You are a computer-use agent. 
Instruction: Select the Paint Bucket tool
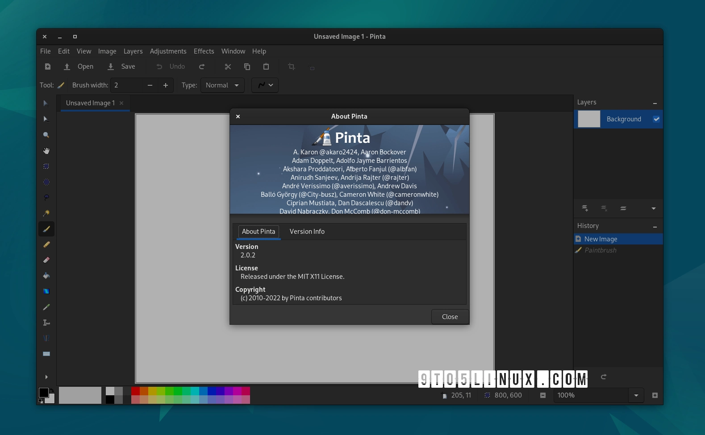pos(46,276)
